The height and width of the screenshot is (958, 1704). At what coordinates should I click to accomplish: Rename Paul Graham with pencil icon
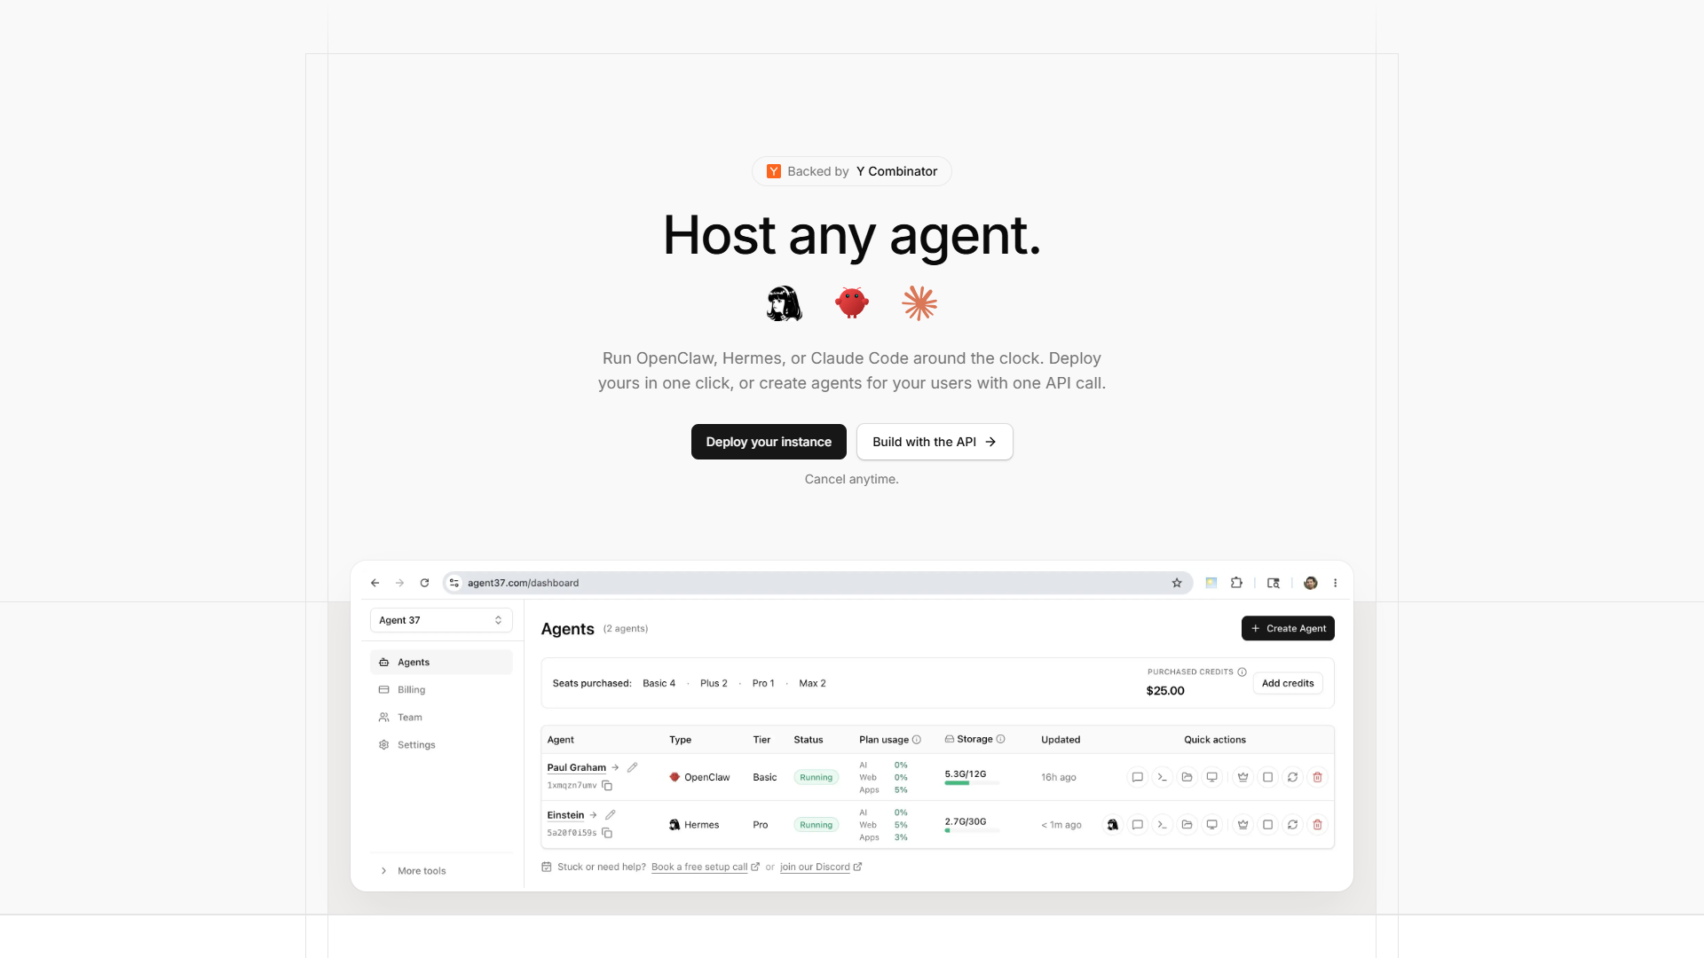pyautogui.click(x=632, y=767)
